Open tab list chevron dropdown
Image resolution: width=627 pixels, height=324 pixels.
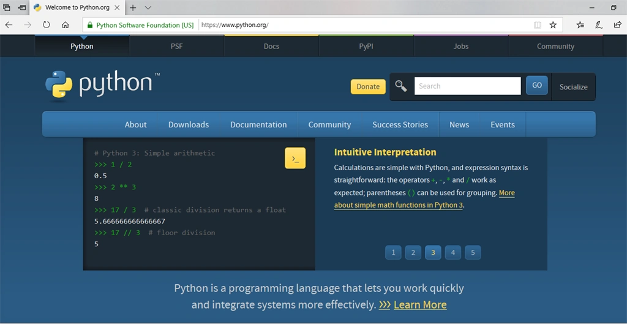(148, 7)
